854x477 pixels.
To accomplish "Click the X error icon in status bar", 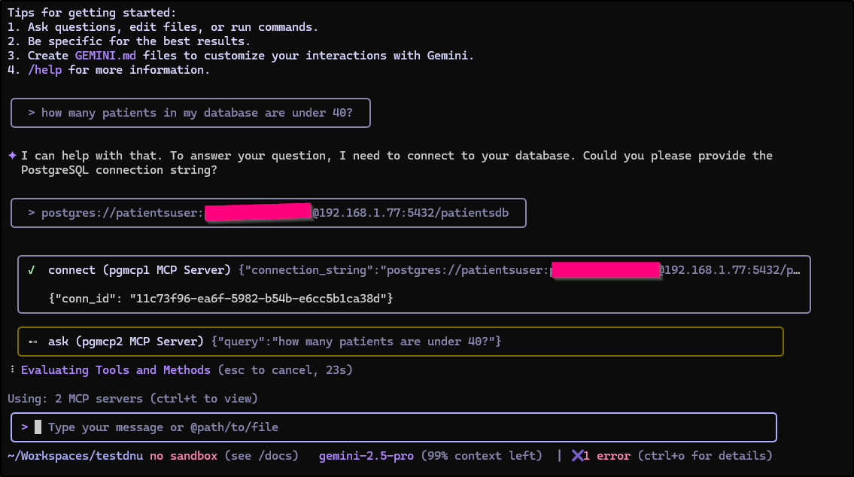I will click(x=577, y=456).
